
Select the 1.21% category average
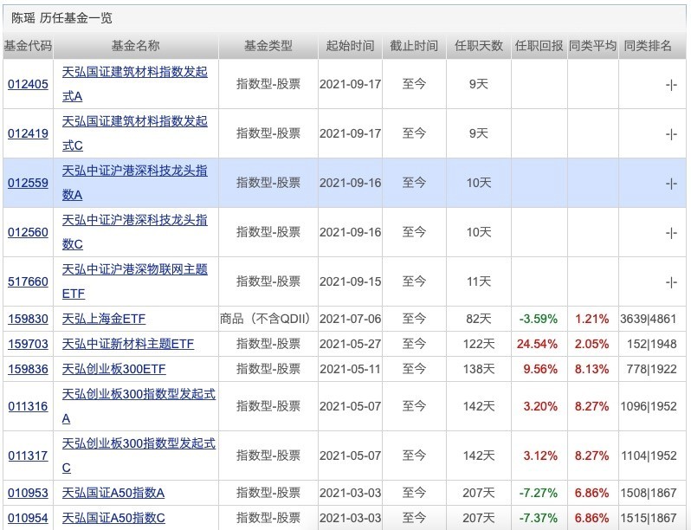[x=591, y=319]
